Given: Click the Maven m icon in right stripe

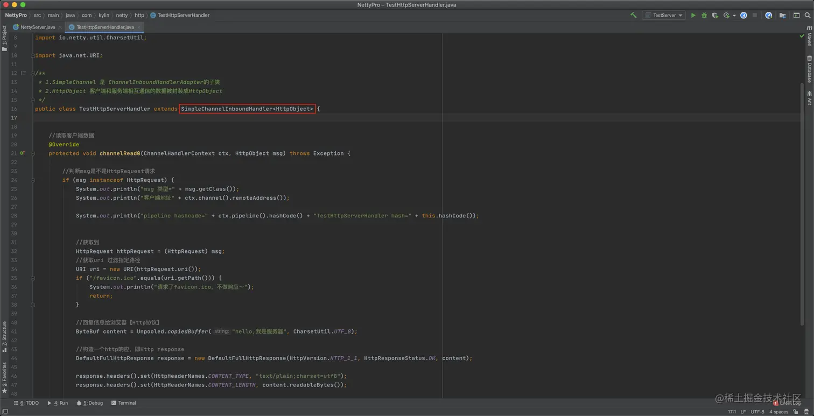Looking at the screenshot, I should (809, 27).
